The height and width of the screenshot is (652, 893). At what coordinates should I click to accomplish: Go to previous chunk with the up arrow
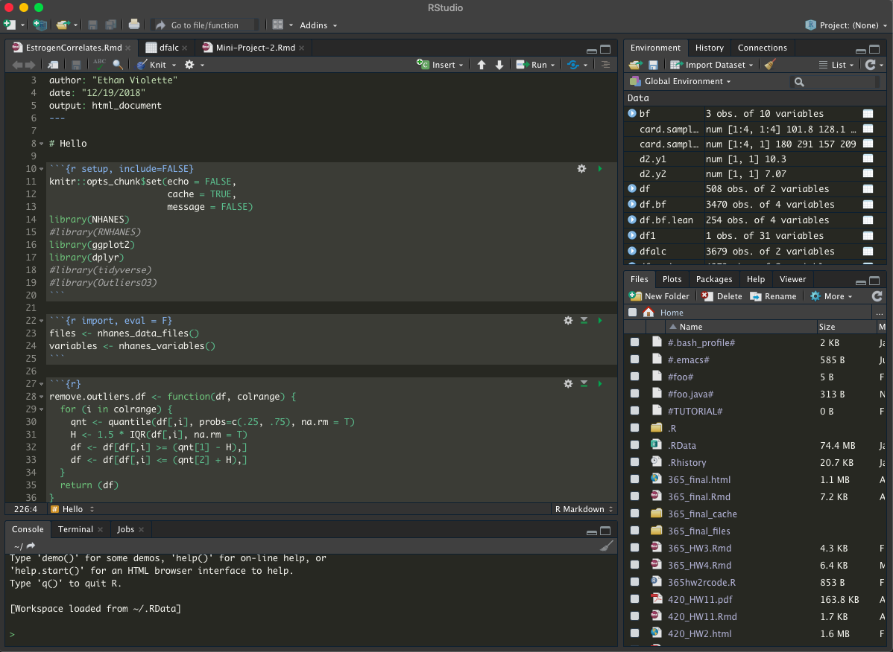point(482,65)
